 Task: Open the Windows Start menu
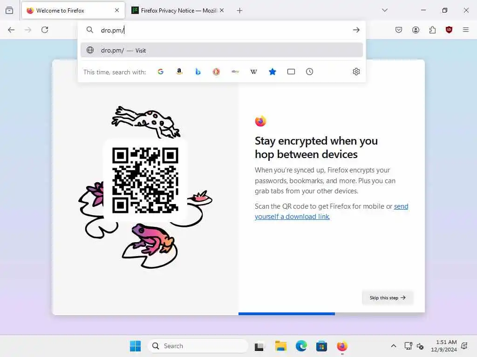[136, 346]
